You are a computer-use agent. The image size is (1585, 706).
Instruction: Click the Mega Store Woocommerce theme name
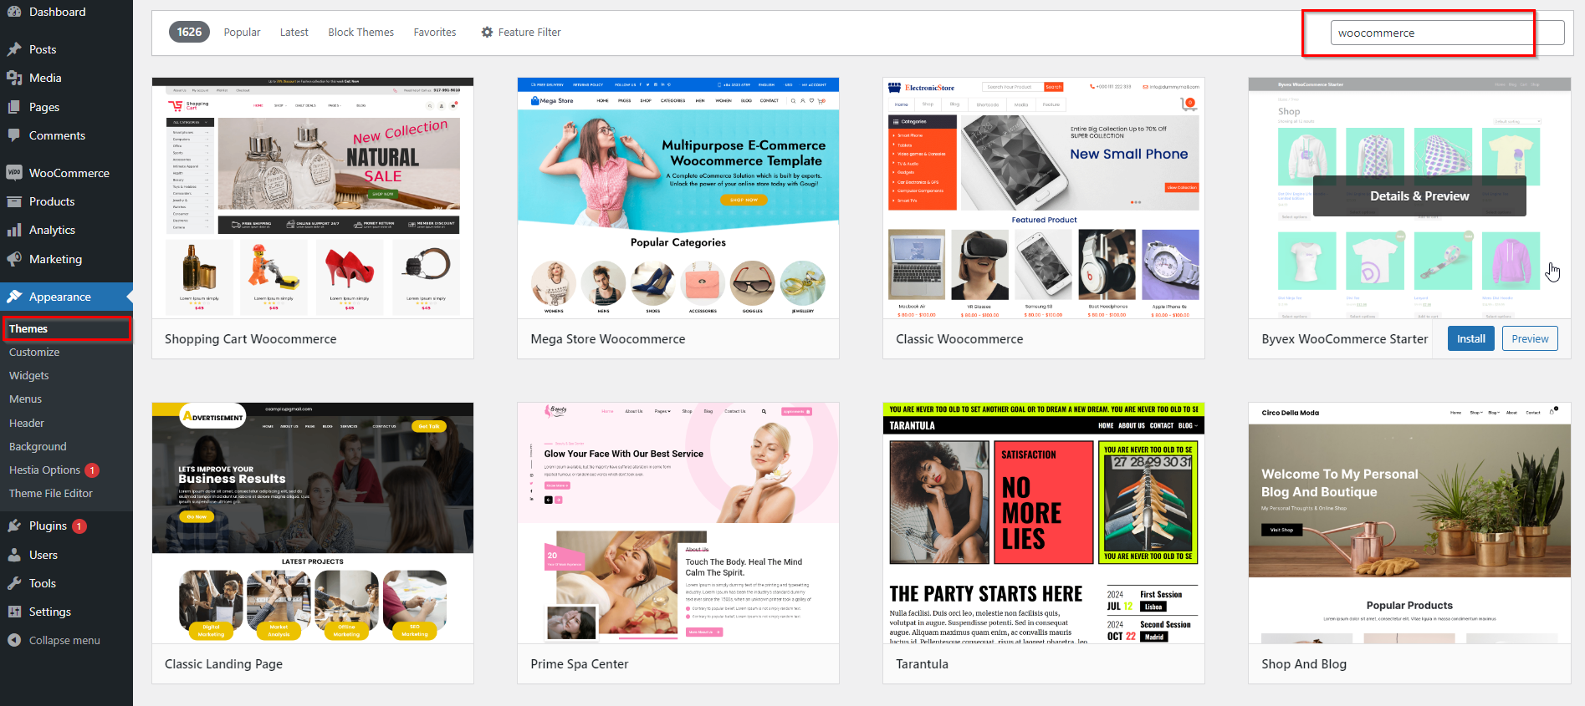[607, 339]
